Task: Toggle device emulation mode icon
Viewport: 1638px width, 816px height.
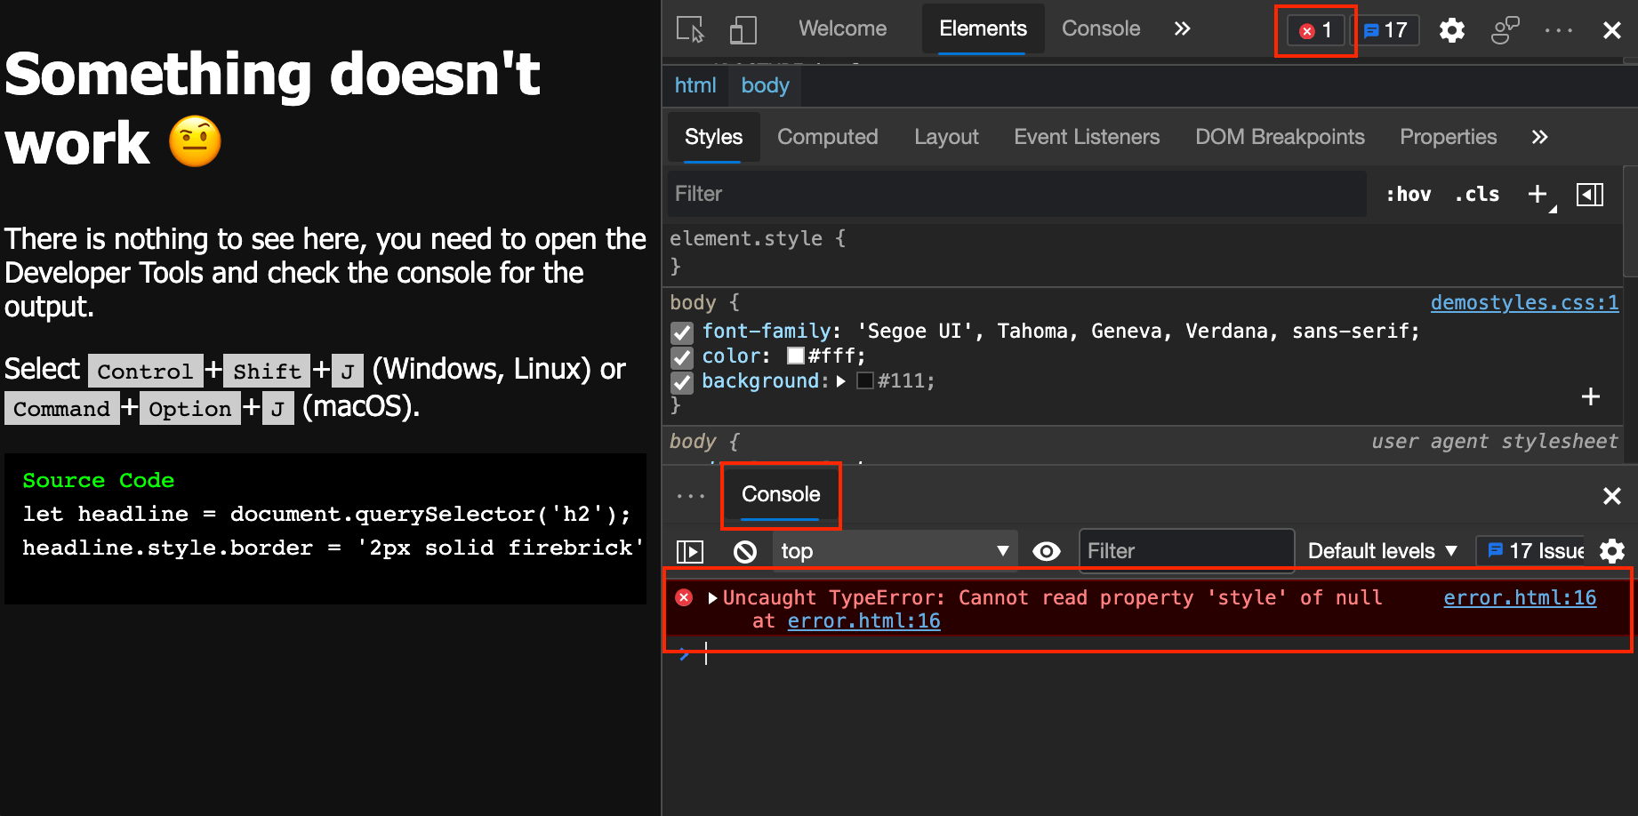Action: 743,29
